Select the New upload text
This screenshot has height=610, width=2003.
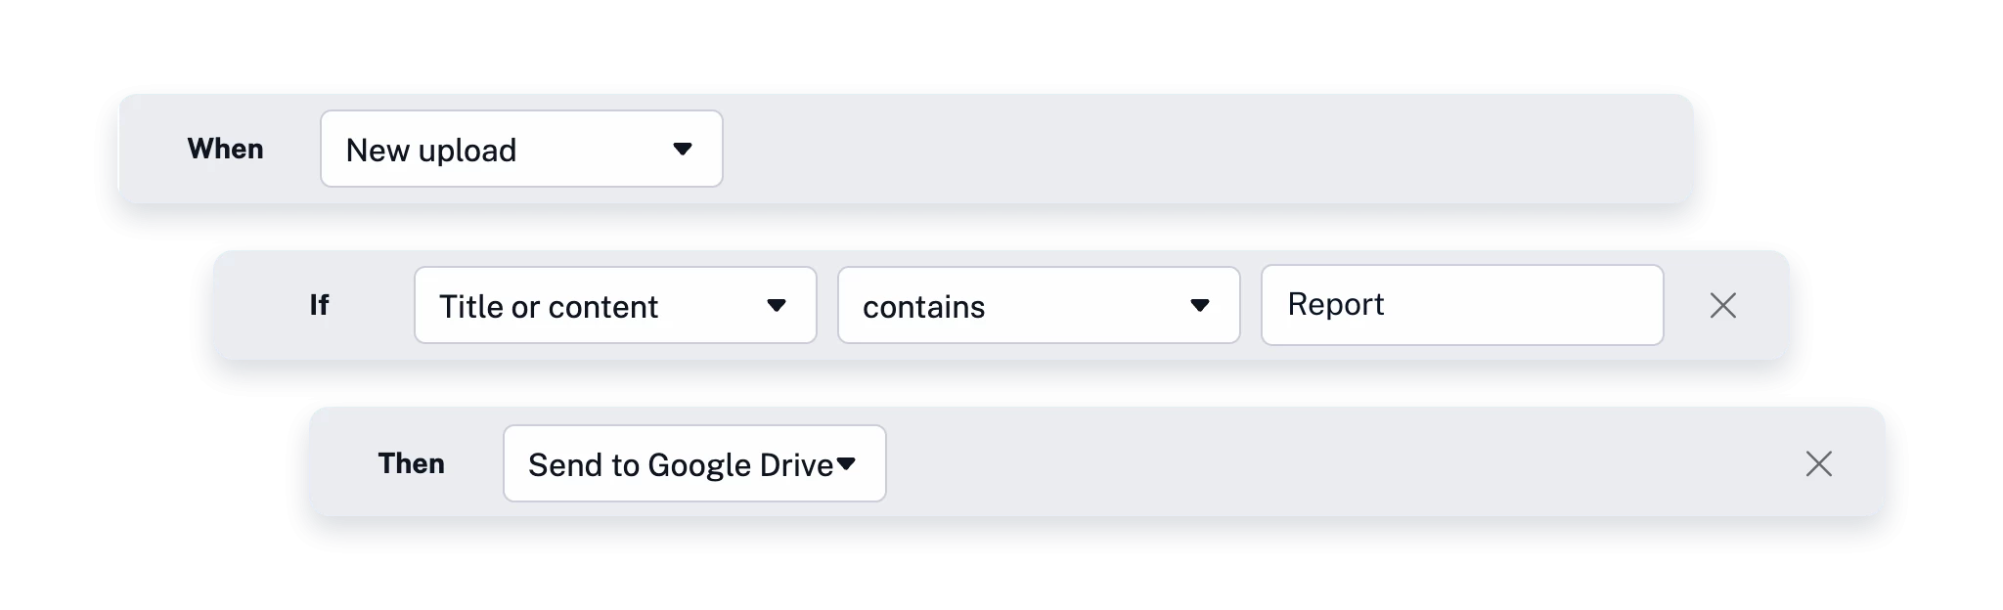430,151
